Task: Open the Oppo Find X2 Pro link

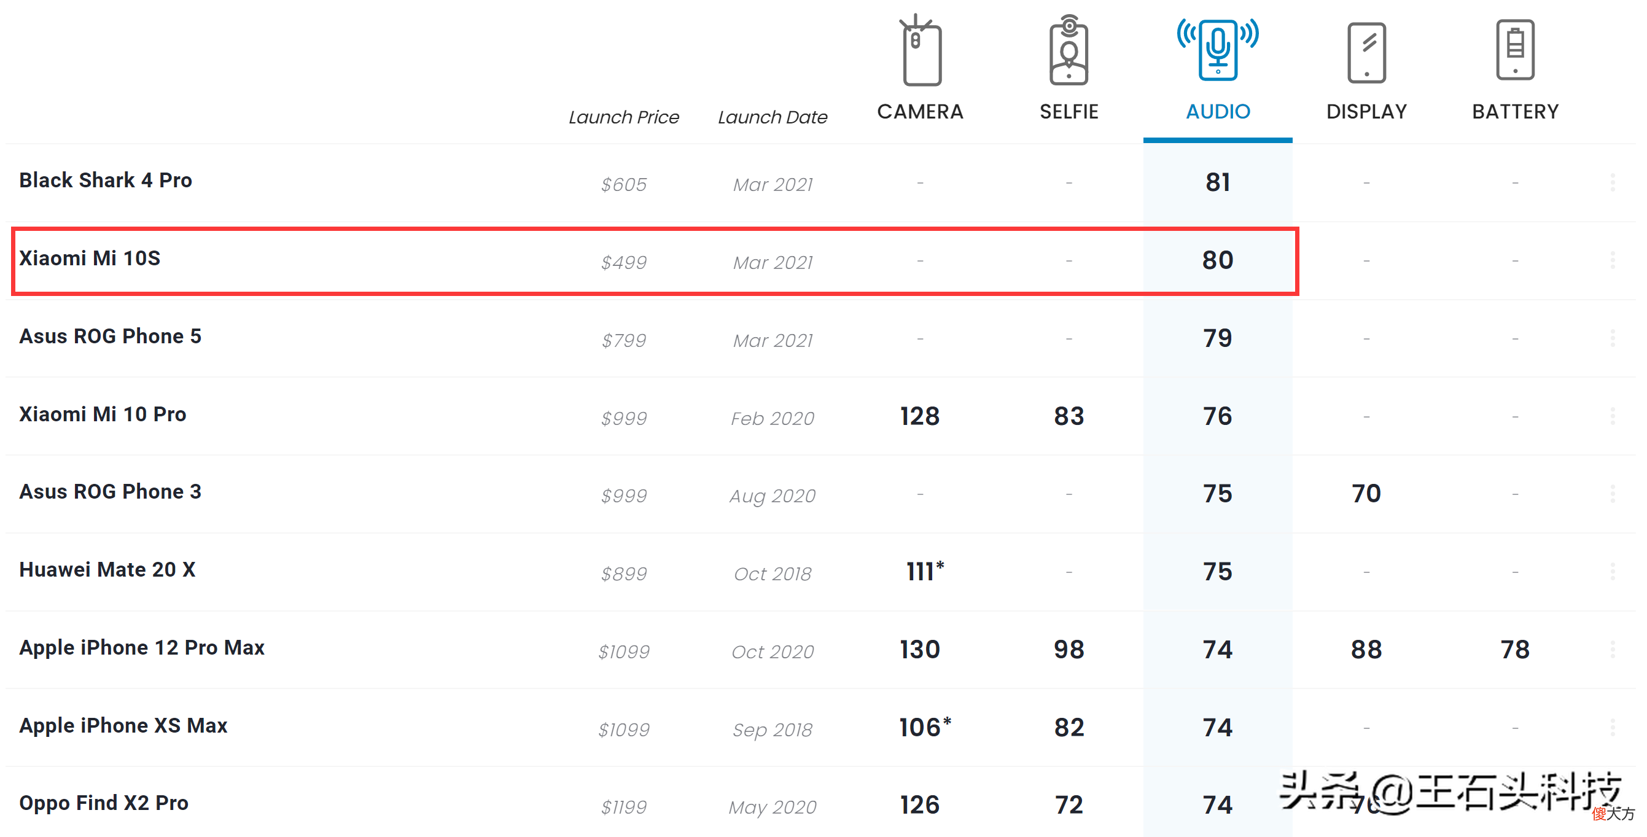Action: click(x=104, y=803)
